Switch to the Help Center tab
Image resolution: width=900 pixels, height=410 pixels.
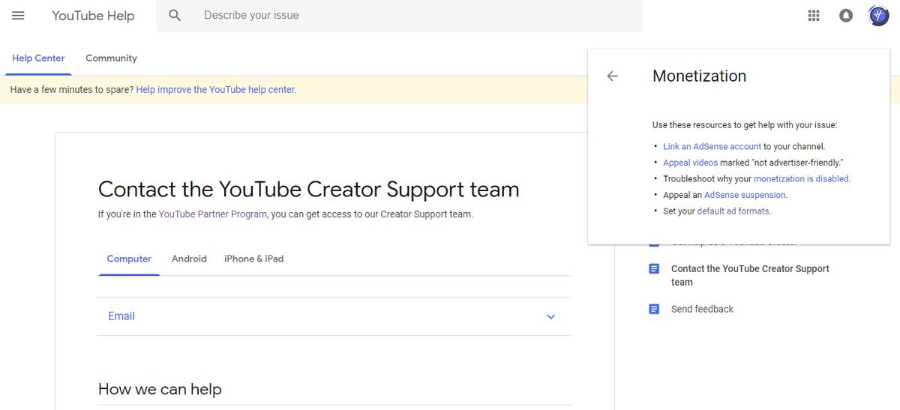tap(38, 58)
